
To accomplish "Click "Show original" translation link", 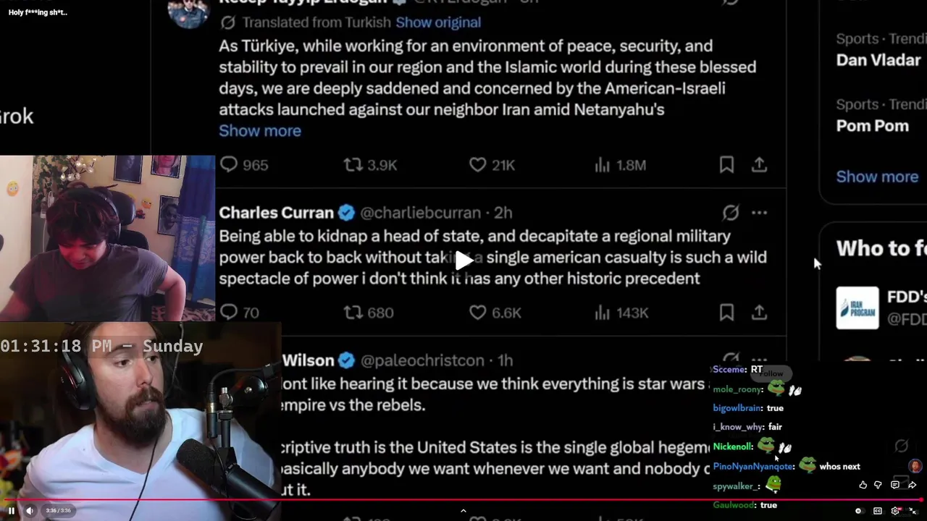I will pyautogui.click(x=437, y=22).
